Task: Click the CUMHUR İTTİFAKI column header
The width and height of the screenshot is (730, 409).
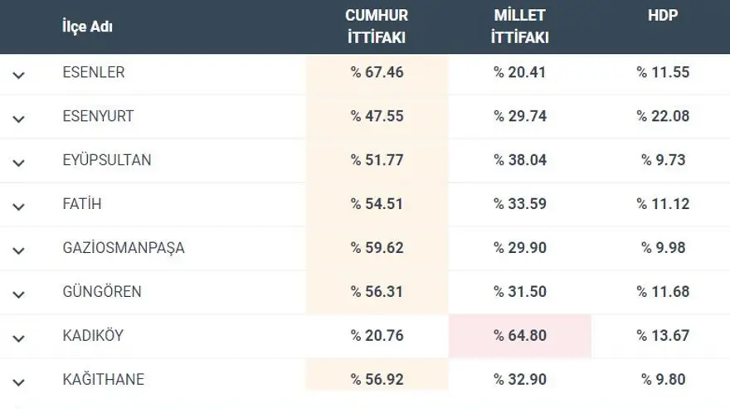Action: pyautogui.click(x=377, y=27)
